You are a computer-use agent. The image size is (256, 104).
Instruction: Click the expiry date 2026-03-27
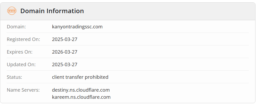point(65,52)
